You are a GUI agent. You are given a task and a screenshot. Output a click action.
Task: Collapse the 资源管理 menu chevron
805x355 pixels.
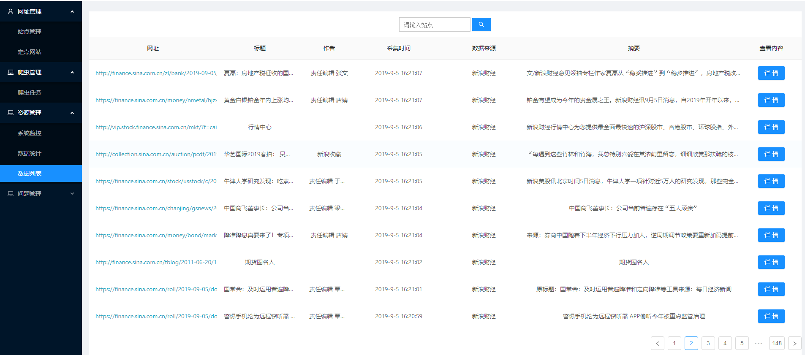click(72, 113)
